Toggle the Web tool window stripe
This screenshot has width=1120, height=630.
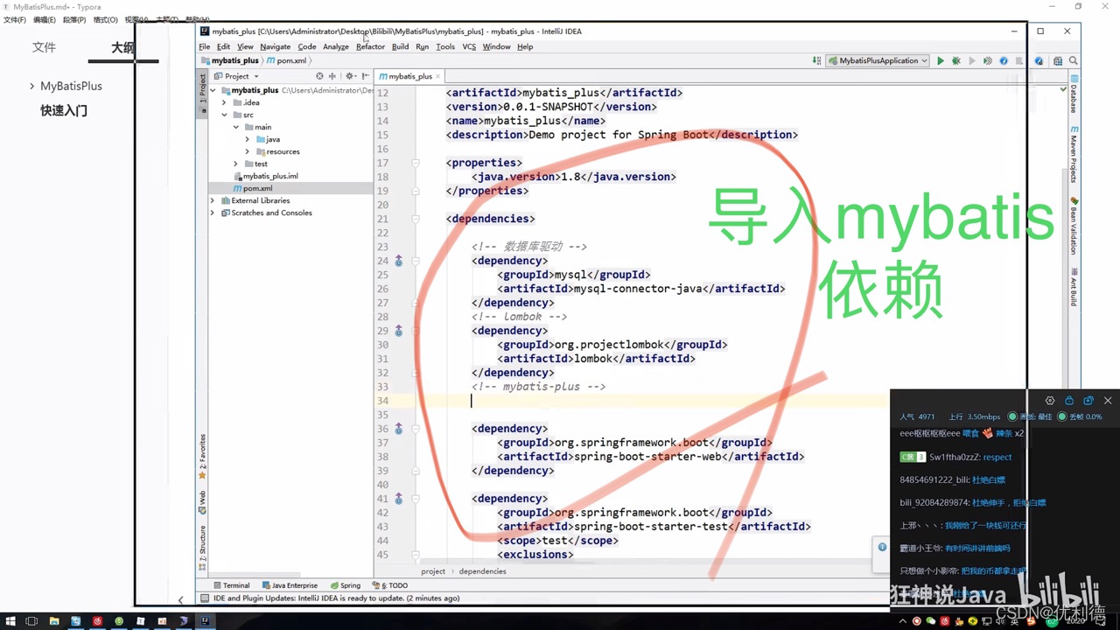[202, 502]
